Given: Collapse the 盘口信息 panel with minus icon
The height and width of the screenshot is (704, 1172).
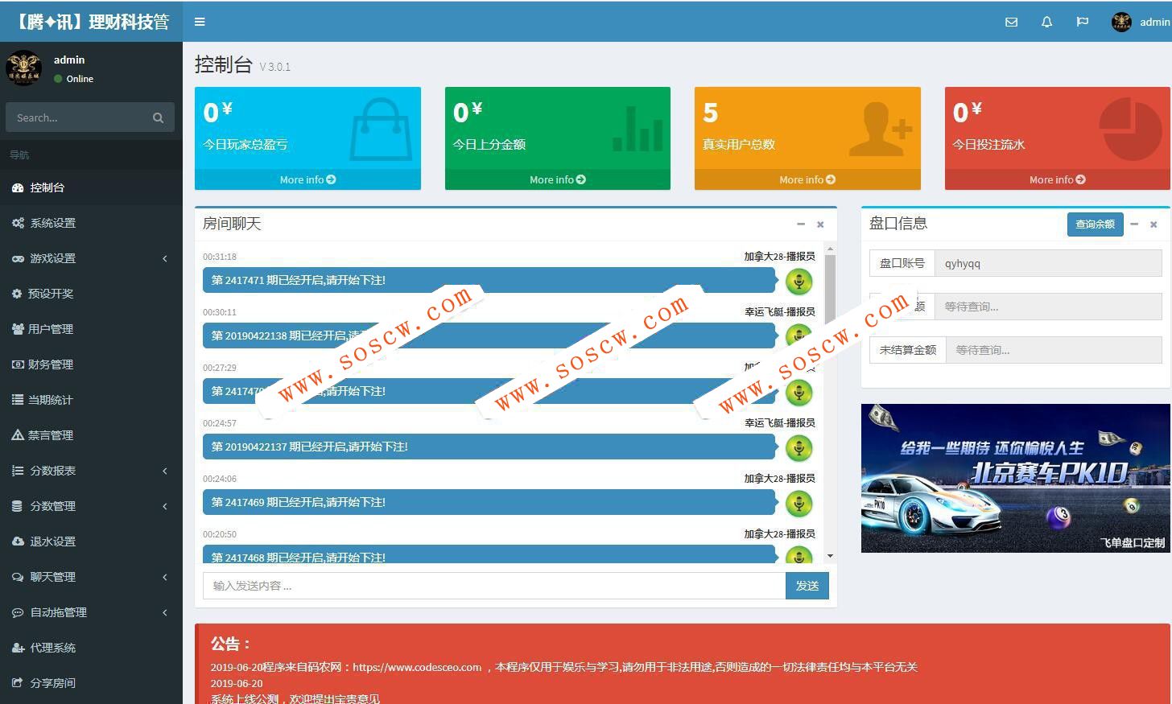Looking at the screenshot, I should point(1134,224).
